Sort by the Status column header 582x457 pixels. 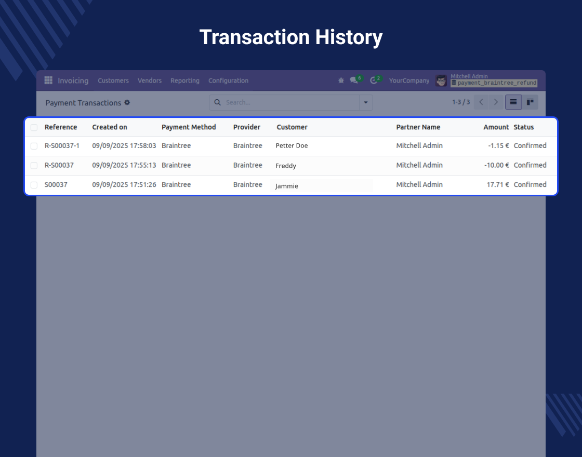click(524, 127)
